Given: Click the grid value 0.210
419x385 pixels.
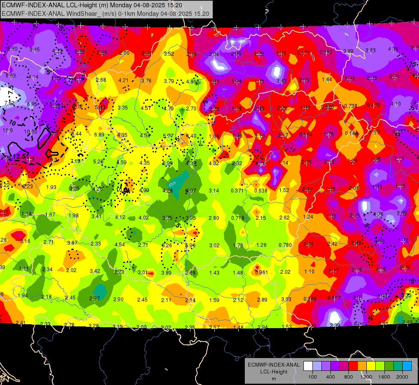Looking at the screenshot, I should pyautogui.click(x=326, y=52).
